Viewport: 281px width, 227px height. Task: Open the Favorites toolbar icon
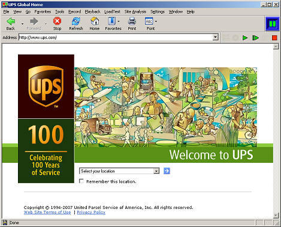[112, 21]
